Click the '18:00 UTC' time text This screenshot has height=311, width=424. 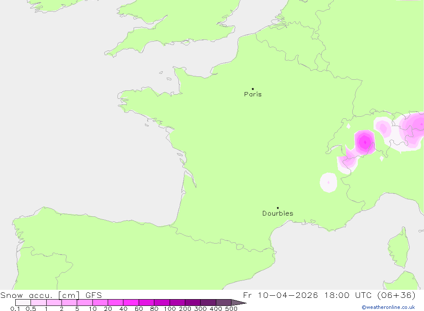pyautogui.click(x=348, y=295)
